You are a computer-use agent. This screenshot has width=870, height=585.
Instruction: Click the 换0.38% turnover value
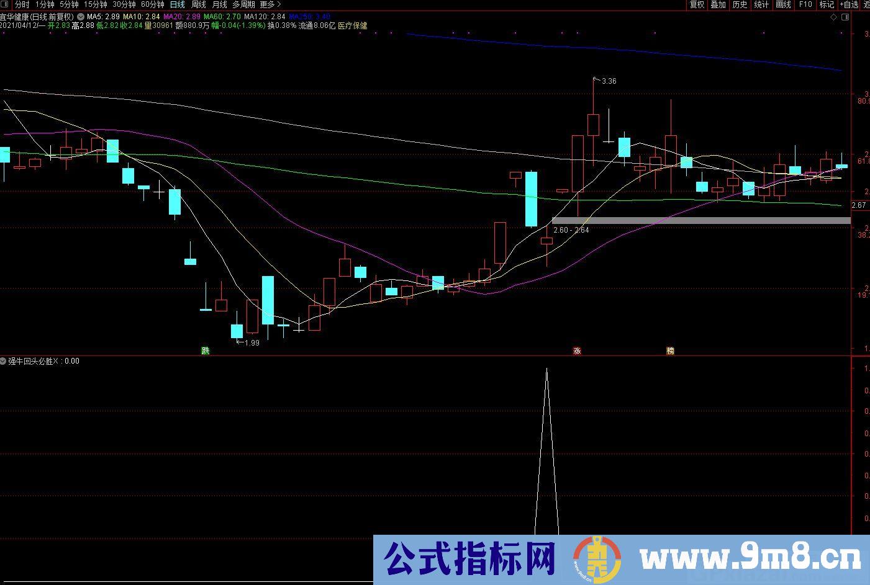(282, 26)
